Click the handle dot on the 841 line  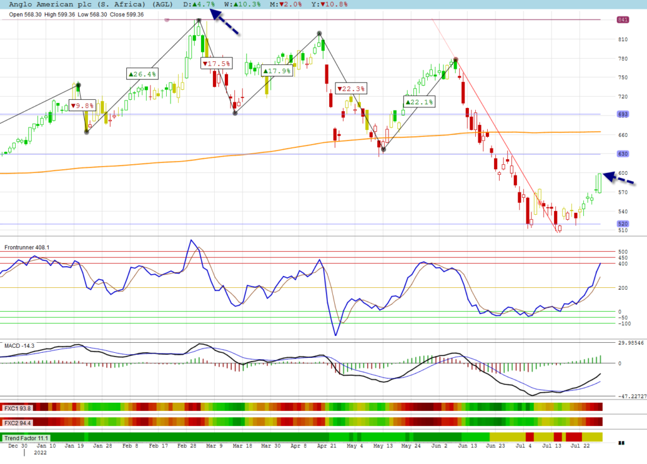tap(167, 20)
